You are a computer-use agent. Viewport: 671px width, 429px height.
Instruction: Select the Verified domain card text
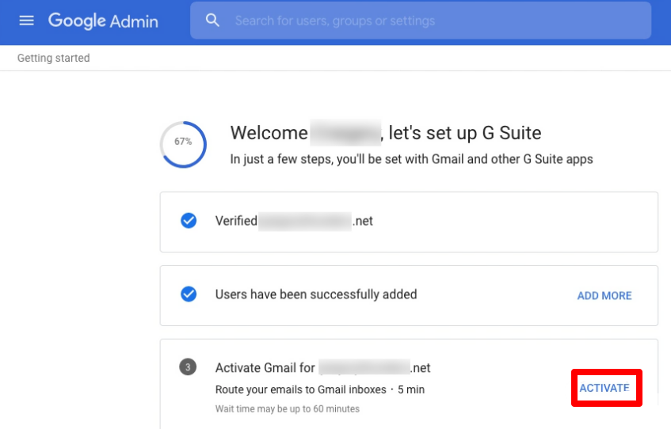coord(294,221)
